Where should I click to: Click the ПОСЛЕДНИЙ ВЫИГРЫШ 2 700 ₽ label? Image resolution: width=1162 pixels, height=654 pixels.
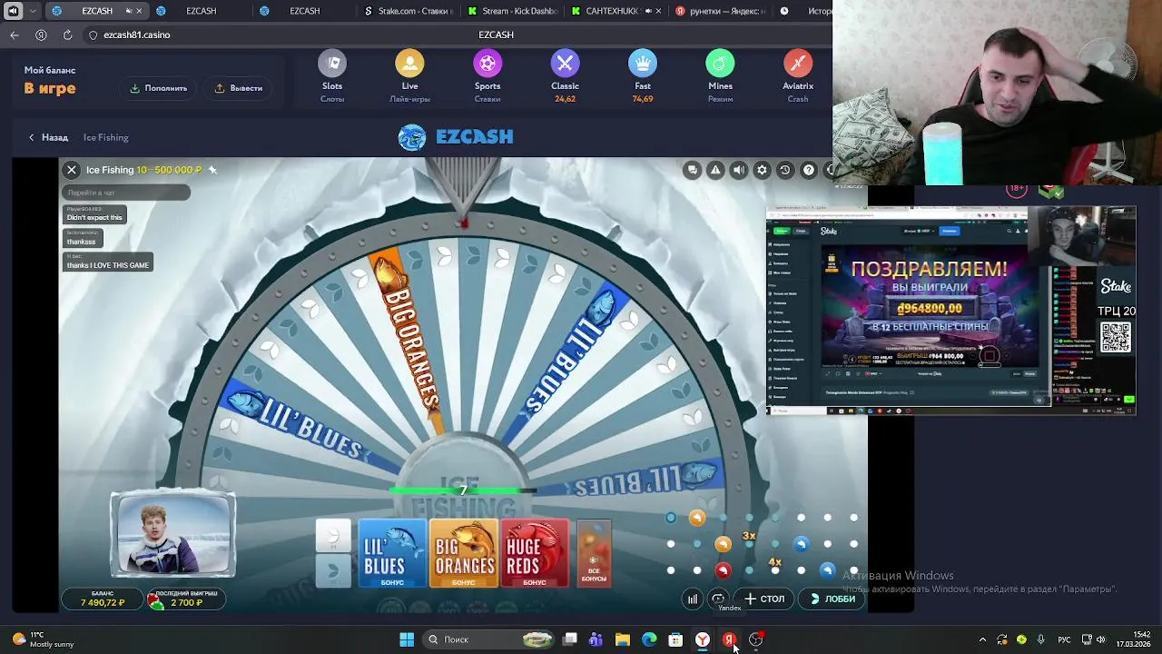click(x=186, y=599)
